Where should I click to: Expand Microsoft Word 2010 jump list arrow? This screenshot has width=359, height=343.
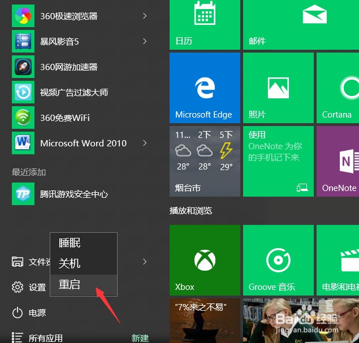(145, 143)
